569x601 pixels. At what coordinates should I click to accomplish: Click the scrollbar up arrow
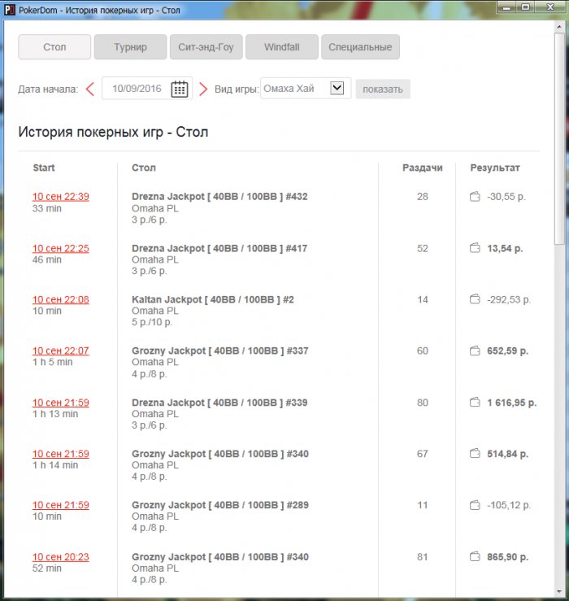[559, 27]
